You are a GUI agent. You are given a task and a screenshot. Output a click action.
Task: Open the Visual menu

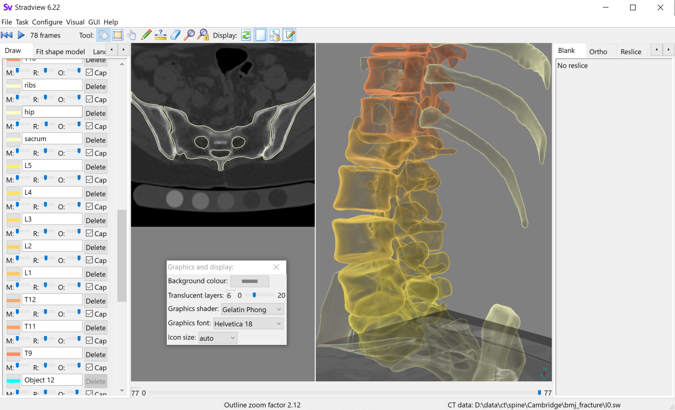(x=75, y=22)
